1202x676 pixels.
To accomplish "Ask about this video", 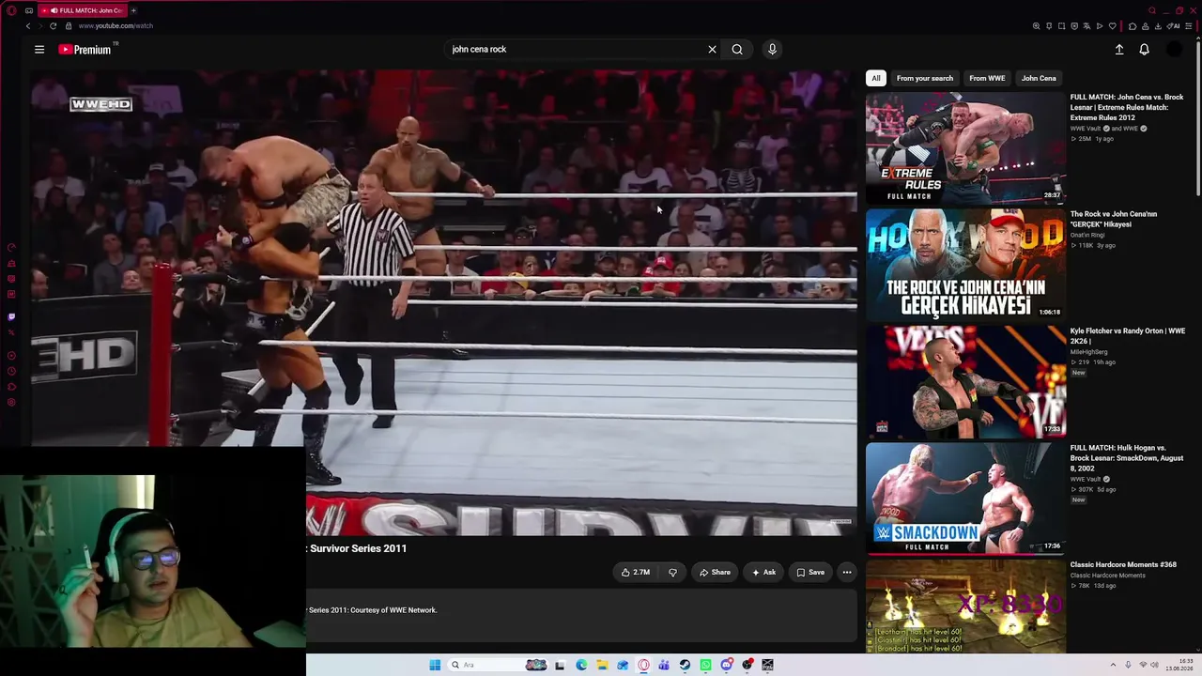I will pos(763,573).
